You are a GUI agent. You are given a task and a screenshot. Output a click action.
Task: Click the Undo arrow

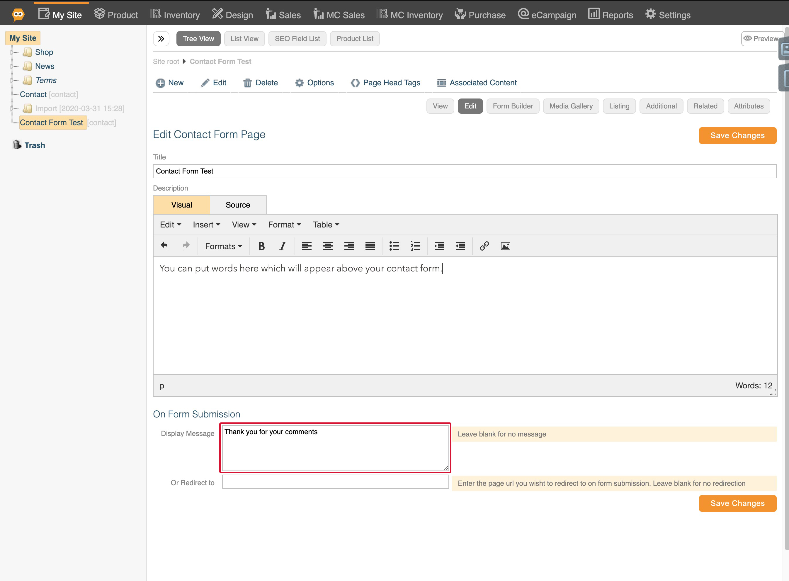[x=164, y=245]
